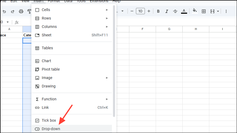Click the Link chain icon

[x=37, y=108]
